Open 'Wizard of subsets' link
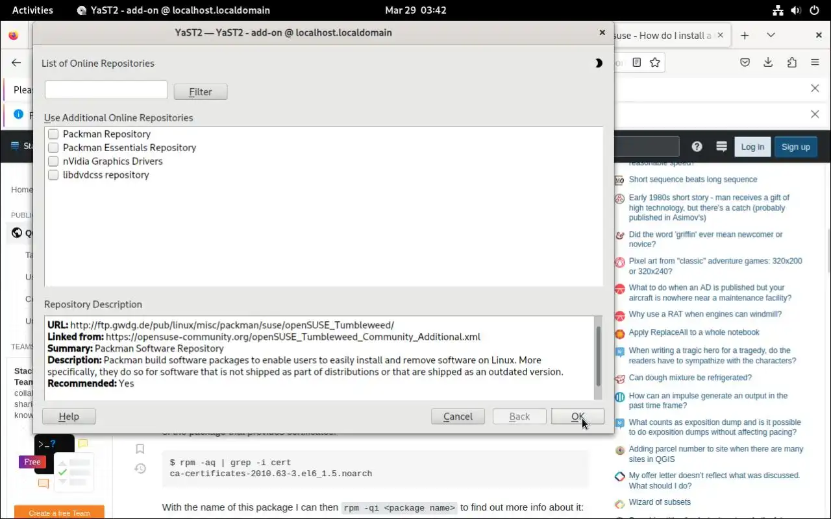 coord(660,502)
